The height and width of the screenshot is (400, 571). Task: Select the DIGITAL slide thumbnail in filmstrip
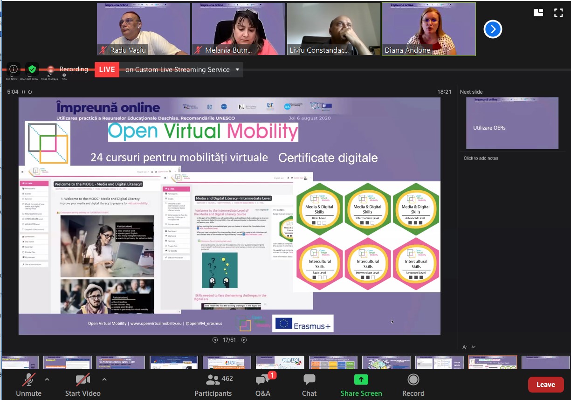pyautogui.click(x=280, y=362)
